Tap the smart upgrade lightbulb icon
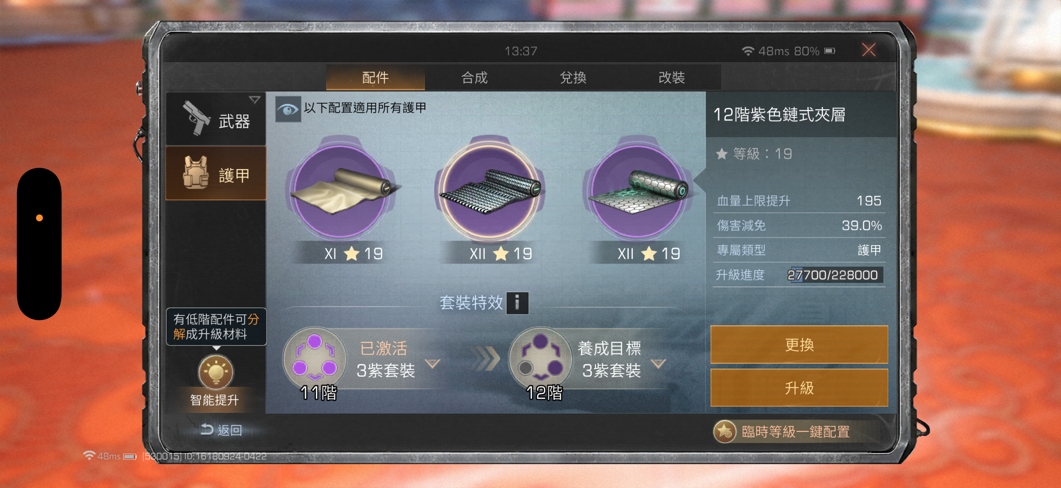 coord(215,372)
